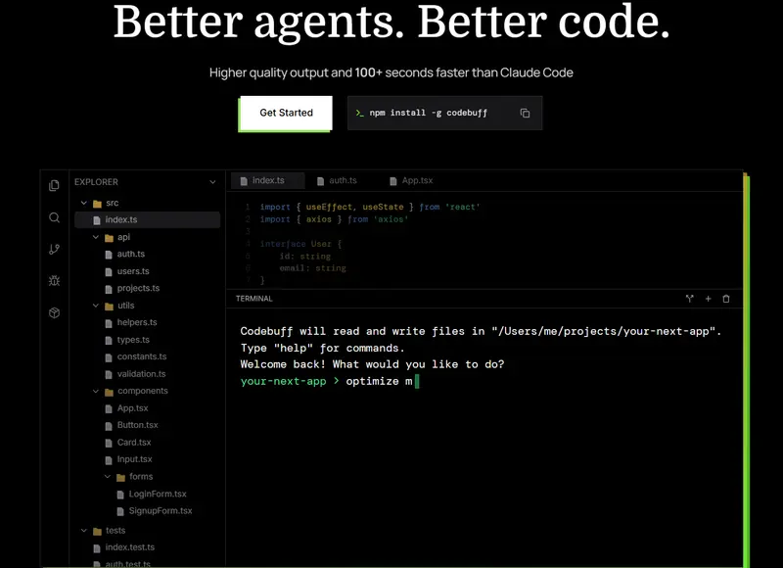The image size is (783, 568).
Task: Switch to the App.tsx tab
Action: (x=411, y=181)
